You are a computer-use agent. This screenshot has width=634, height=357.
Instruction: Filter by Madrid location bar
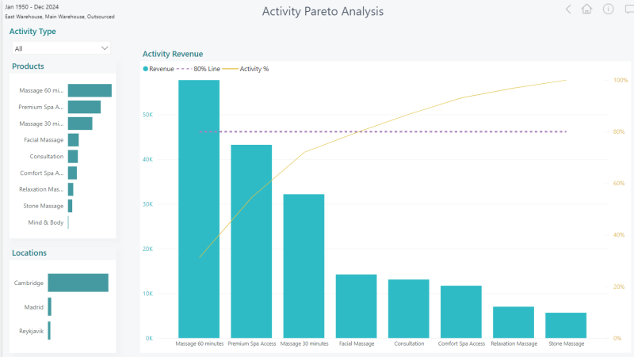[49, 306]
